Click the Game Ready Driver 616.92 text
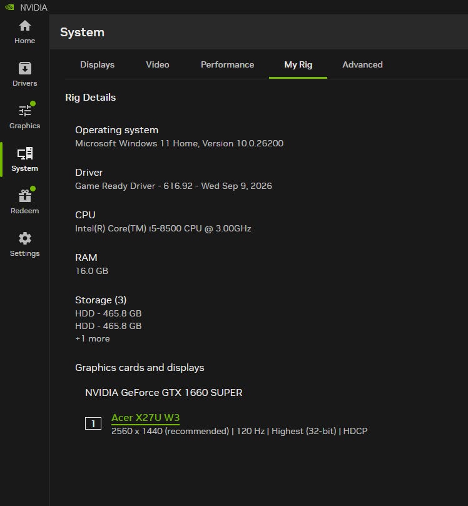The image size is (468, 506). click(x=173, y=186)
